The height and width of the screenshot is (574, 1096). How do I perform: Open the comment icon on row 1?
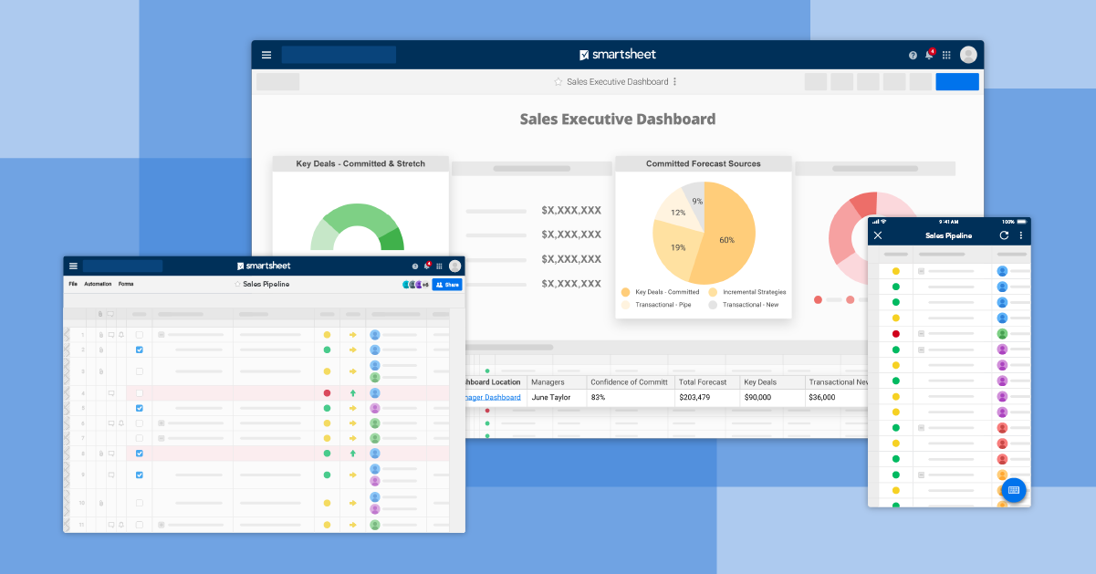tap(110, 335)
